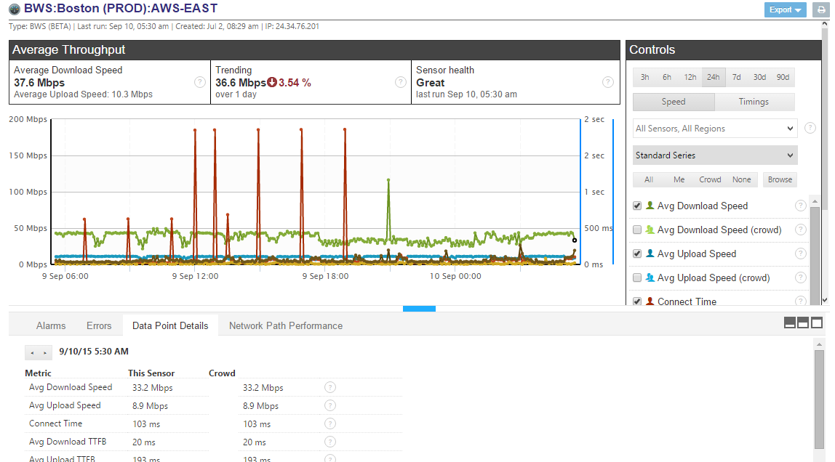Screen dimensions: 835x462
Task: Click the '3.54 %' trending value
Action: click(295, 82)
